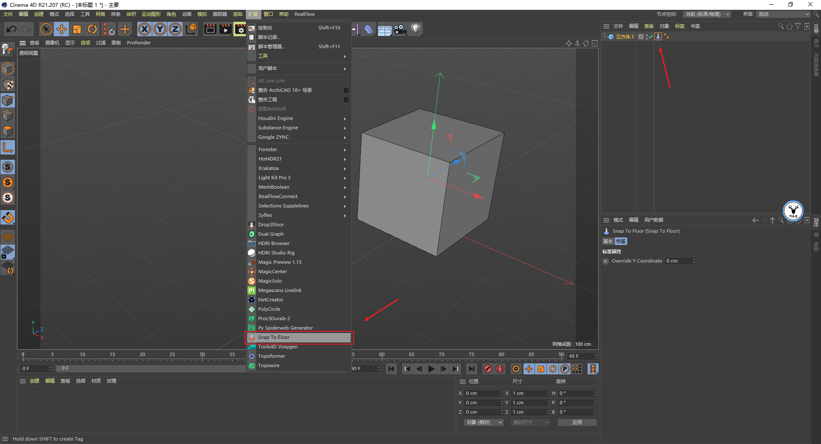Click the record active objects key icon

point(487,369)
